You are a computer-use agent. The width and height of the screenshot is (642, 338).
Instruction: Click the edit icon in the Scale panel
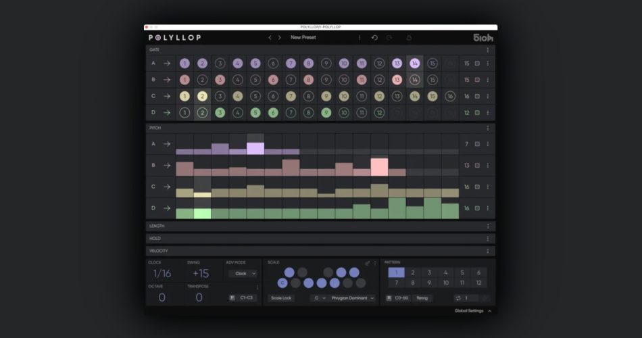point(368,263)
